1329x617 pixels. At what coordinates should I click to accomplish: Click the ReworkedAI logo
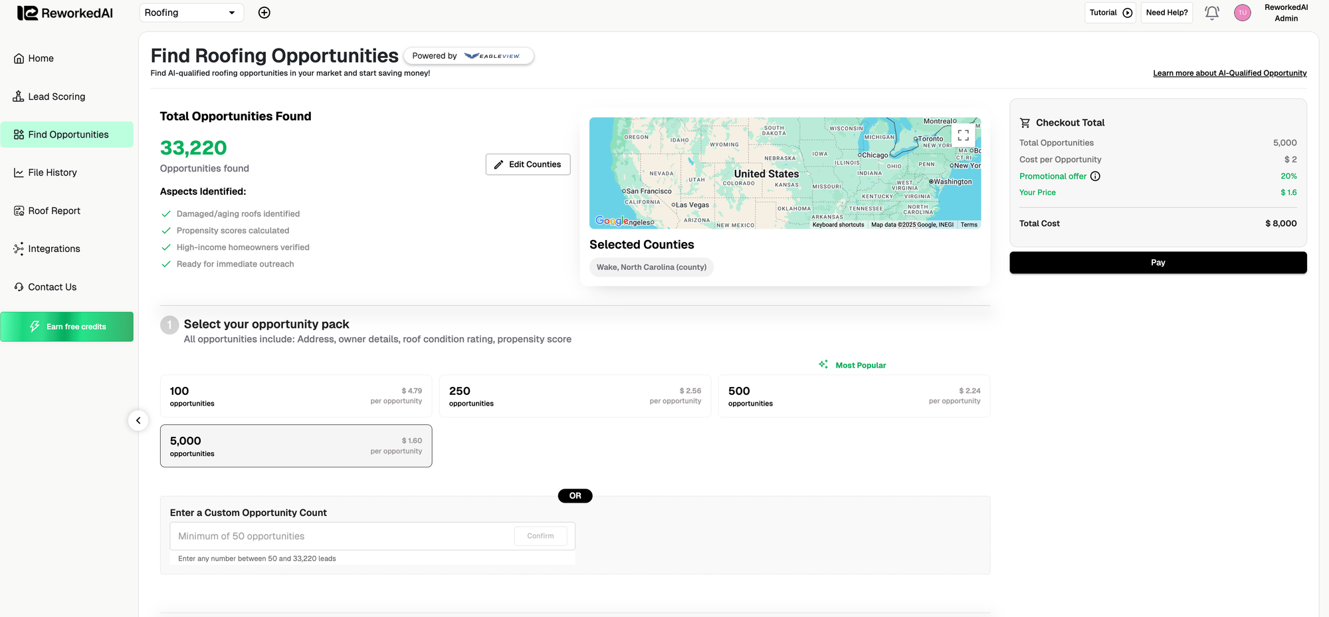point(65,13)
